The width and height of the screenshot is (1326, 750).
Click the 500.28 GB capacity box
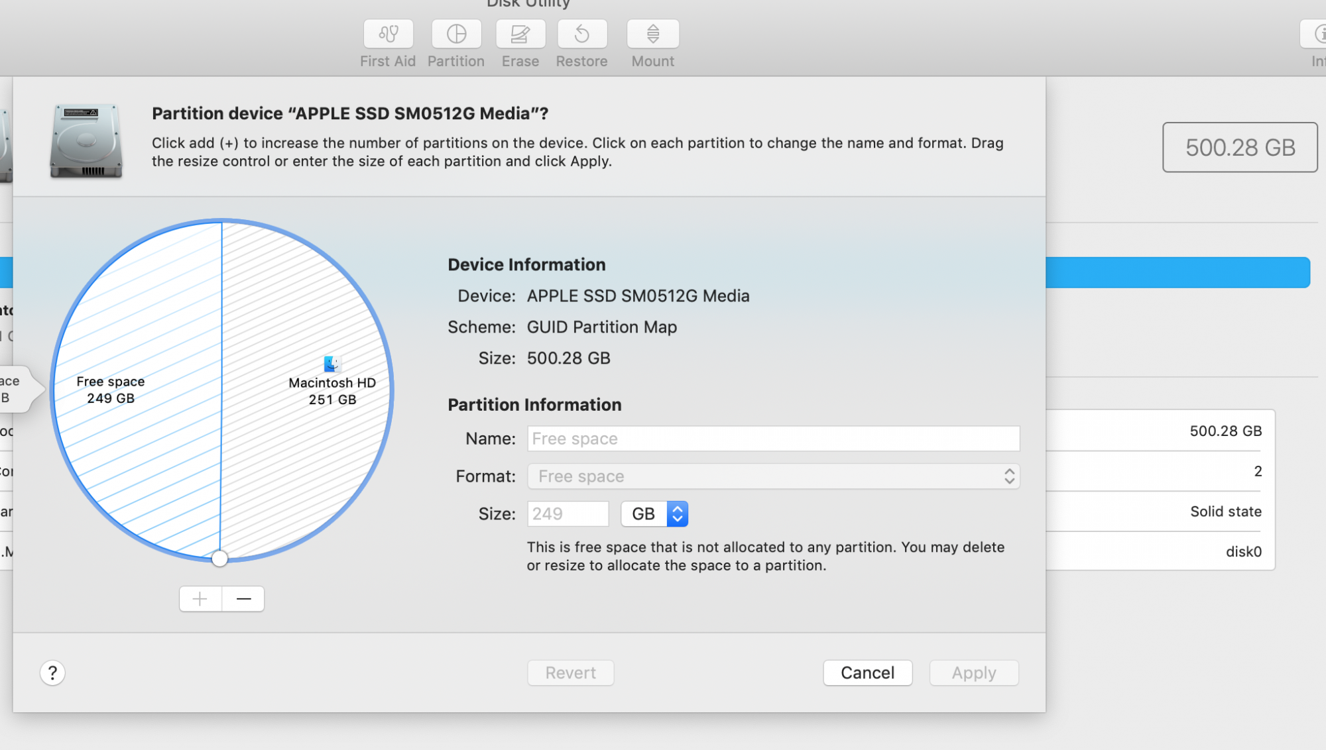pyautogui.click(x=1240, y=147)
